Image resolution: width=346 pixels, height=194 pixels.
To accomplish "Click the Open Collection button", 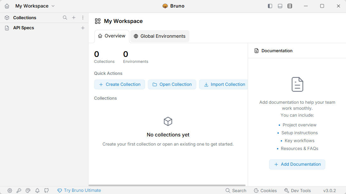I will [172, 84].
